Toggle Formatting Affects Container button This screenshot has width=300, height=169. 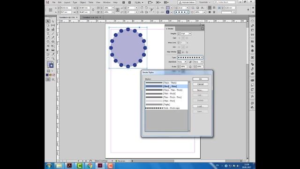coord(48,71)
